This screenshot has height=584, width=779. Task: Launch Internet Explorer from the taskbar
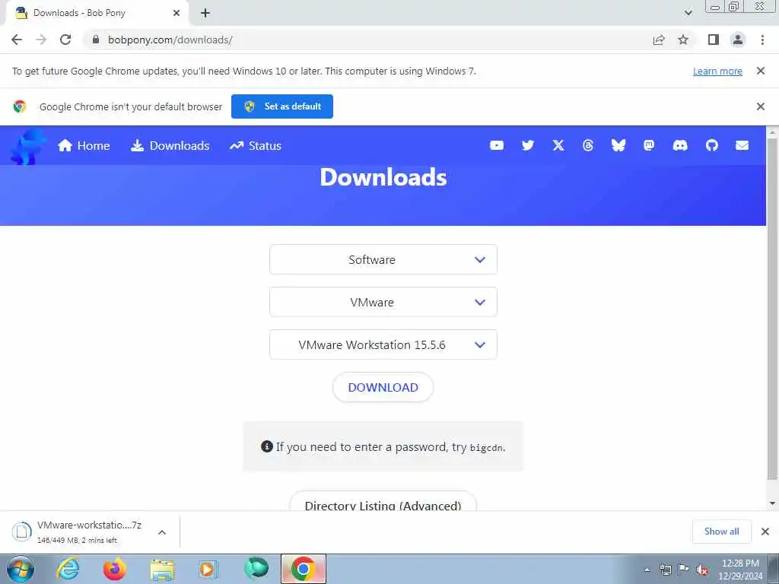point(68,569)
